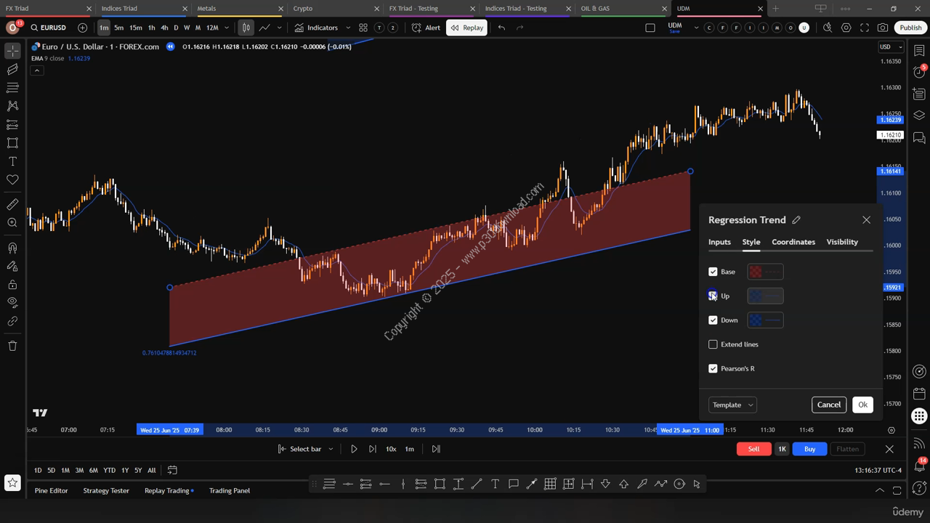Switch to the Coordinates tab
Viewport: 930px width, 523px height.
point(793,242)
